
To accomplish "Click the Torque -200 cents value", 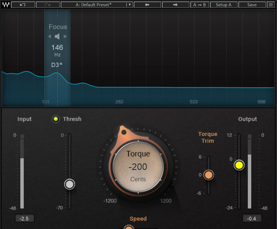I will [x=138, y=167].
